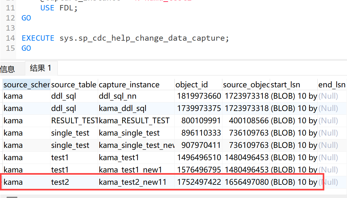Select the kama_test2_new11 cell
Image resolution: width=347 pixels, height=198 pixels.
click(132, 182)
